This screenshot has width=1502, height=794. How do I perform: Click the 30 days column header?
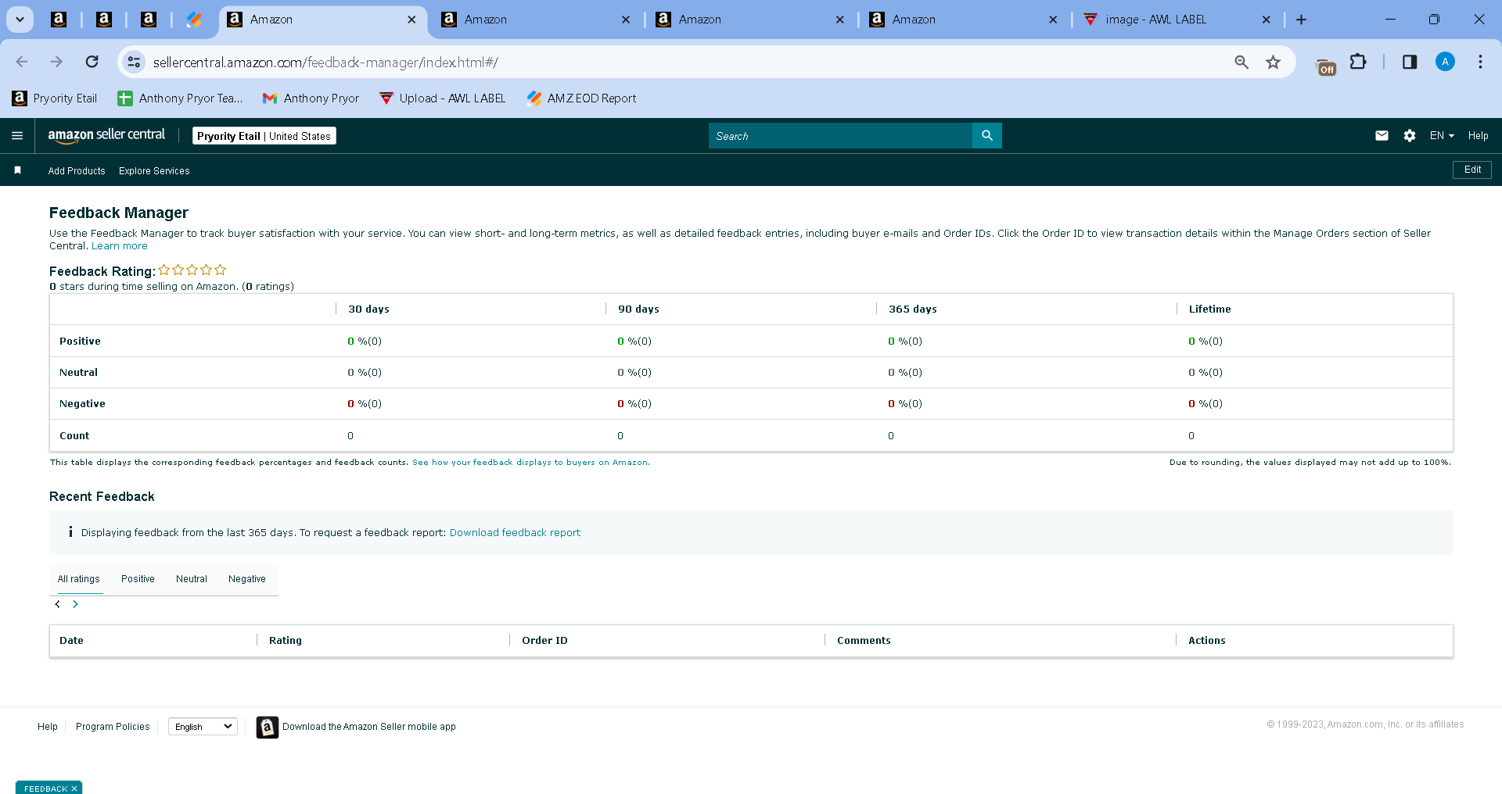368,309
